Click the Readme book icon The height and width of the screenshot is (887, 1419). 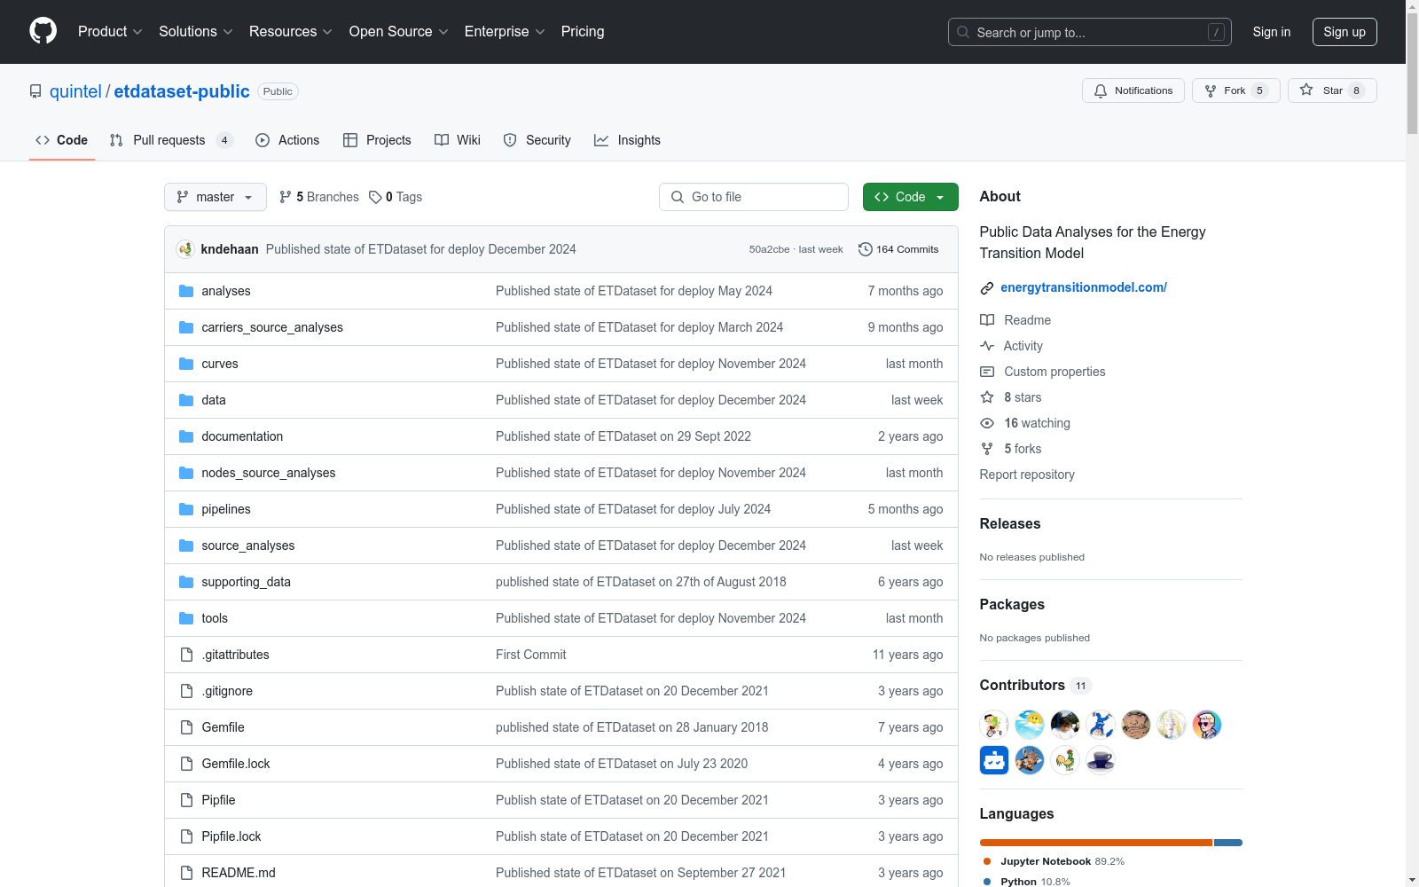(x=987, y=320)
